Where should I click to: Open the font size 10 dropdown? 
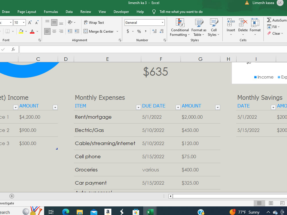[24, 22]
